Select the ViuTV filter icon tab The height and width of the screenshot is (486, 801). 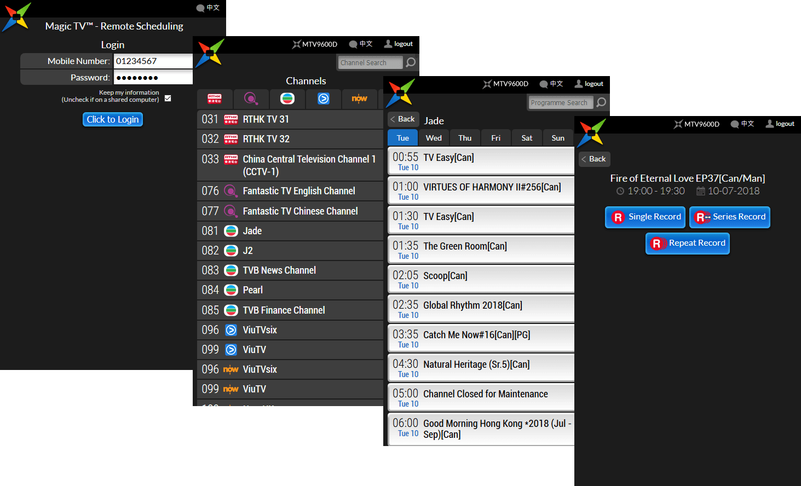pyautogui.click(x=324, y=99)
